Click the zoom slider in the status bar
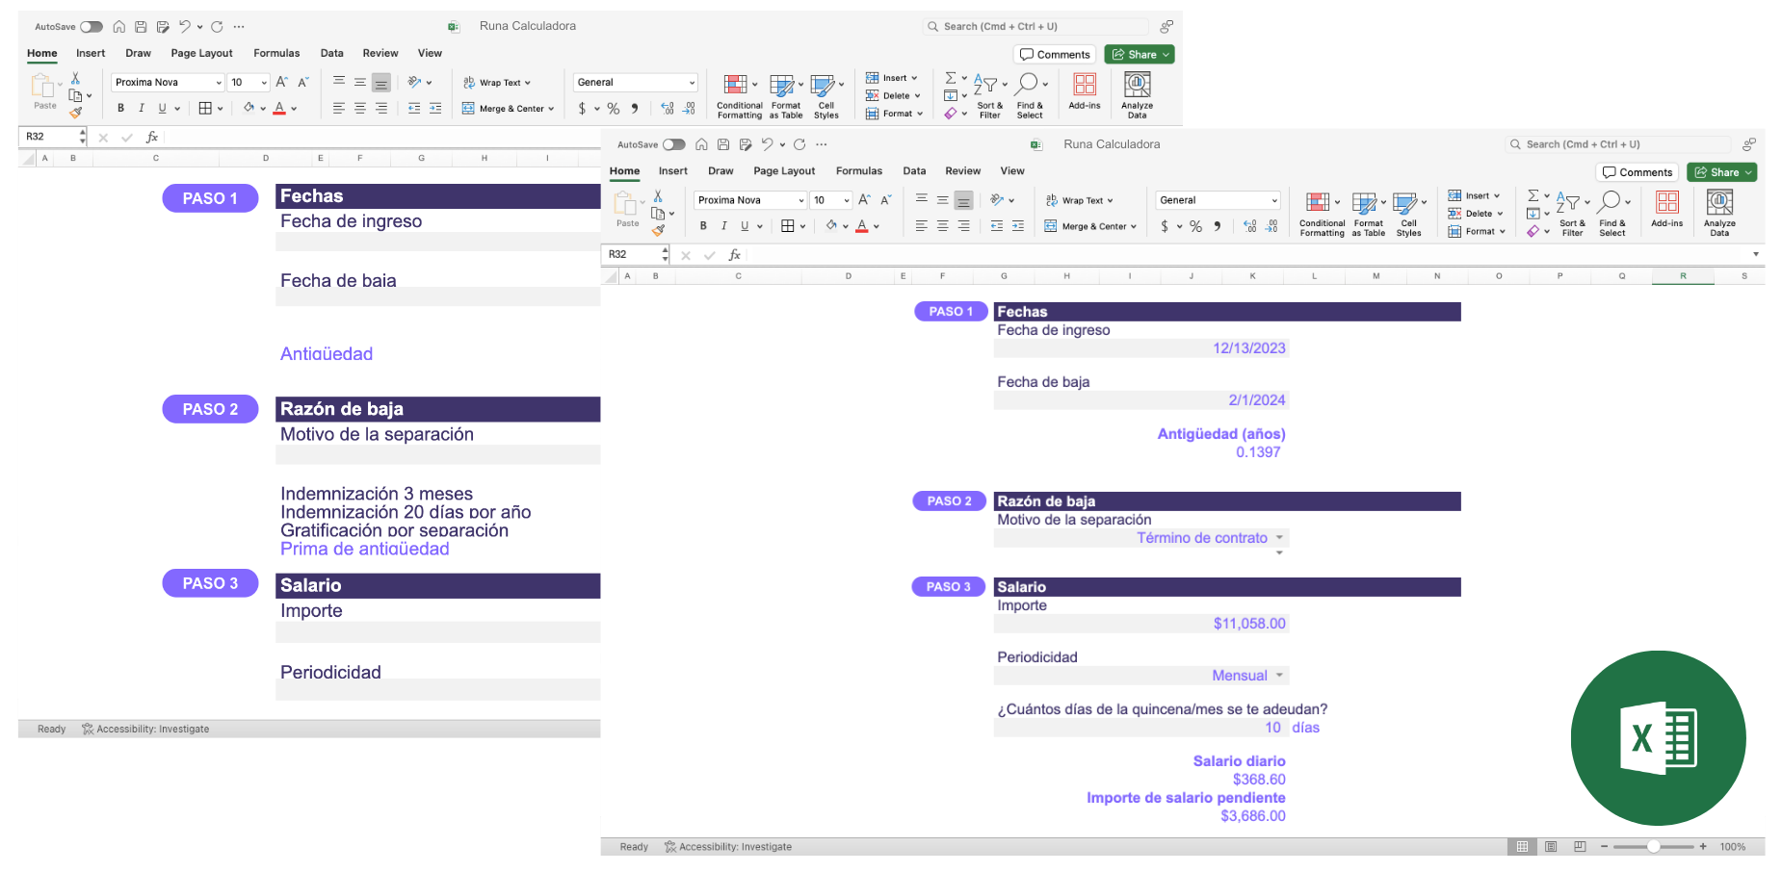This screenshot has height=872, width=1782. click(1653, 847)
